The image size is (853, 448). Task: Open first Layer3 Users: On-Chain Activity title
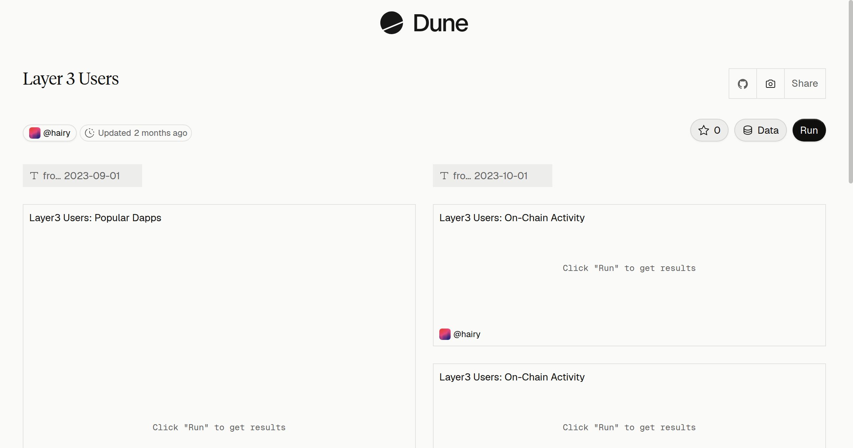[x=512, y=218]
